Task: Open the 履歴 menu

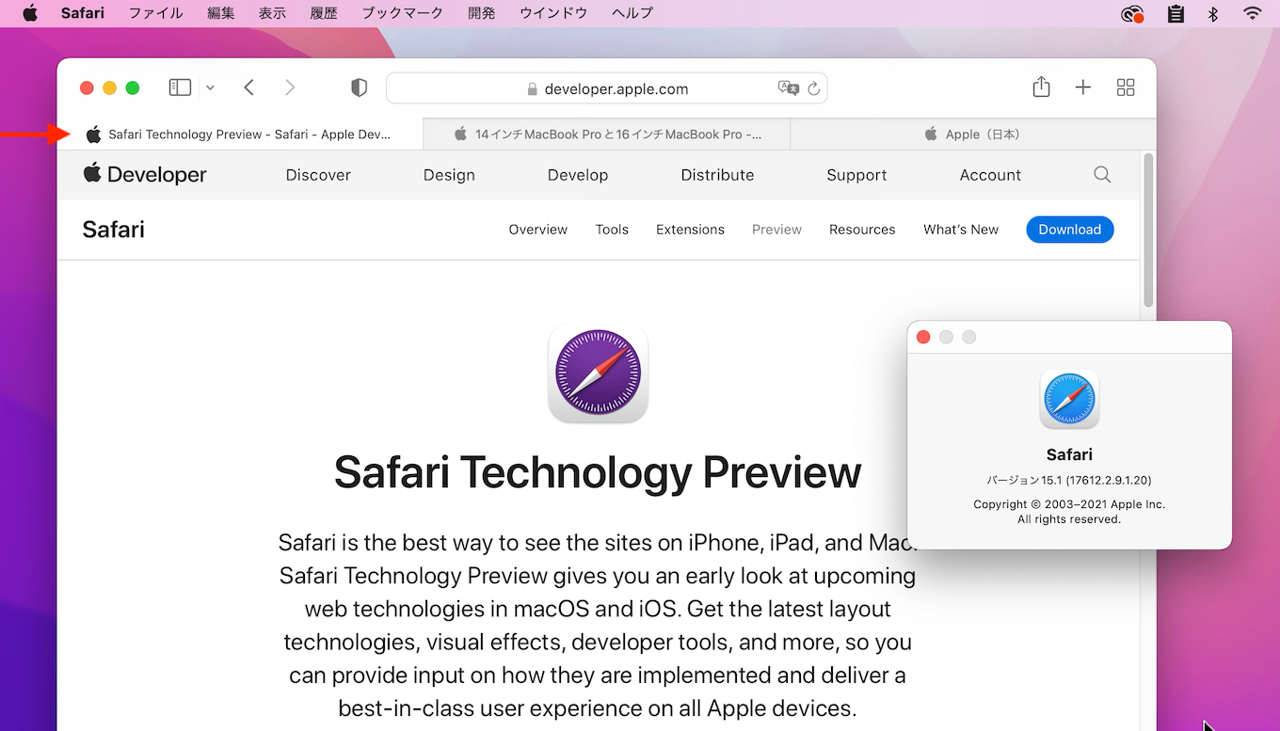Action: click(x=324, y=13)
